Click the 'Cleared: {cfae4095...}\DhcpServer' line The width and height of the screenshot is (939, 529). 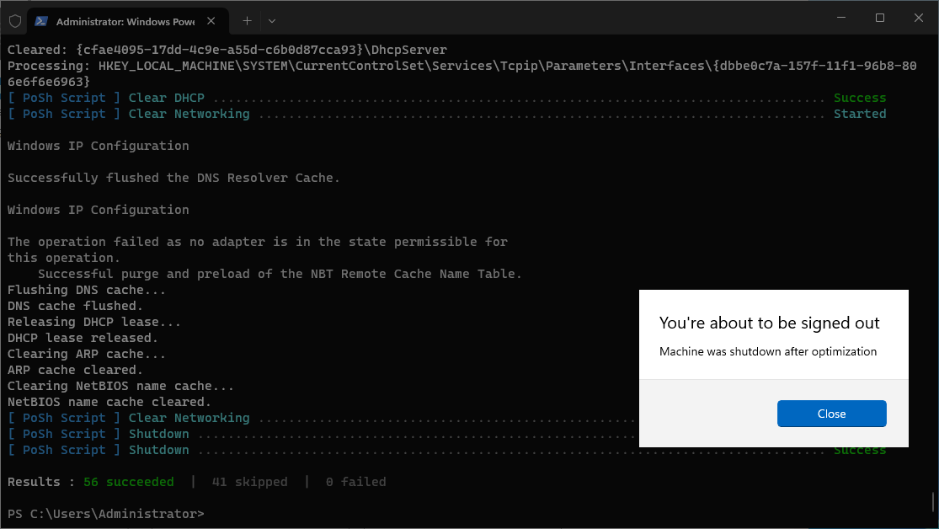(227, 50)
